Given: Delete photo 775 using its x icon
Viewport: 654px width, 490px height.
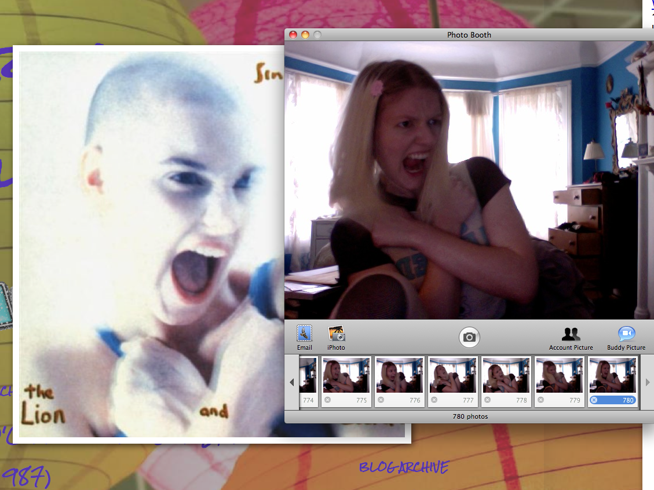Looking at the screenshot, I should coord(328,400).
